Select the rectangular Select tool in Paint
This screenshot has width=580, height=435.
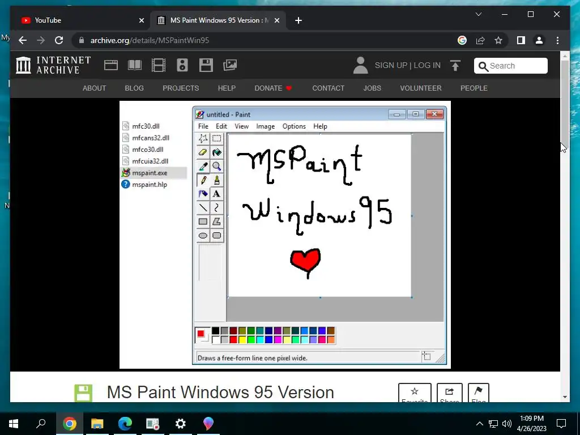tap(217, 139)
